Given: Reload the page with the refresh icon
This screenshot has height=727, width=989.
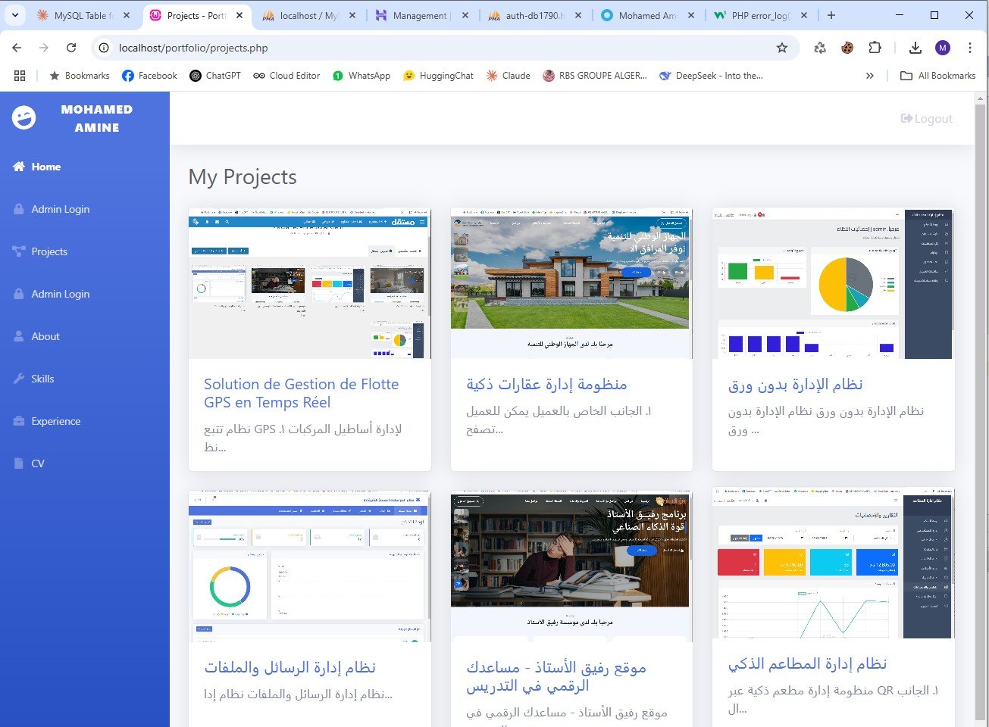Looking at the screenshot, I should coord(71,47).
